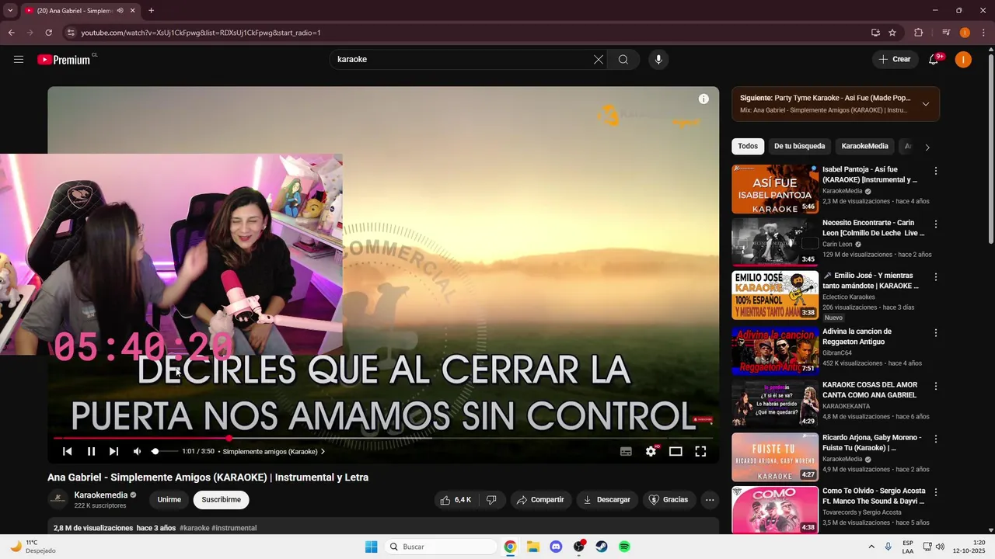Open player settings gear
Screen dimensions: 995x559
coord(651,451)
